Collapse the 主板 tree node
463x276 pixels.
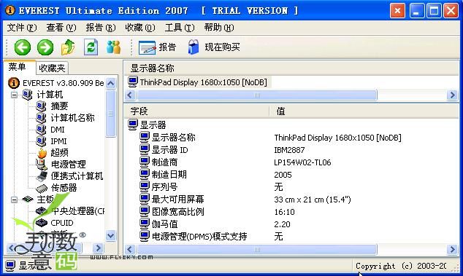(14, 200)
